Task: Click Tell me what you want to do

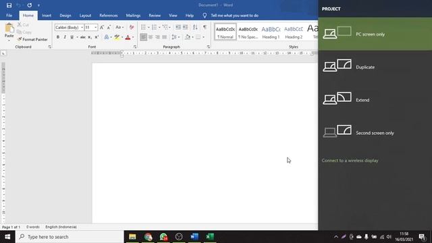Action: click(234, 16)
